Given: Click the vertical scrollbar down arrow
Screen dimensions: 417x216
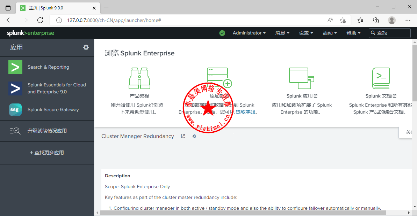Looking at the screenshot, I should pyautogui.click(x=414, y=207).
